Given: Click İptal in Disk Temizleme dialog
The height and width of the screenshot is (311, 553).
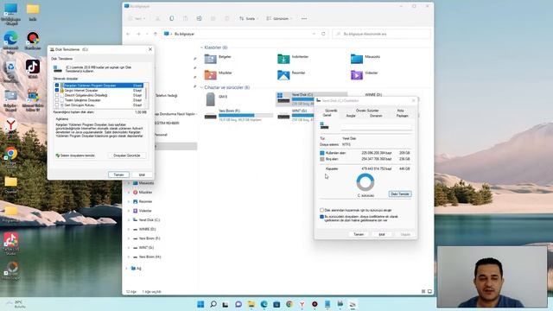Looking at the screenshot, I should 142,175.
